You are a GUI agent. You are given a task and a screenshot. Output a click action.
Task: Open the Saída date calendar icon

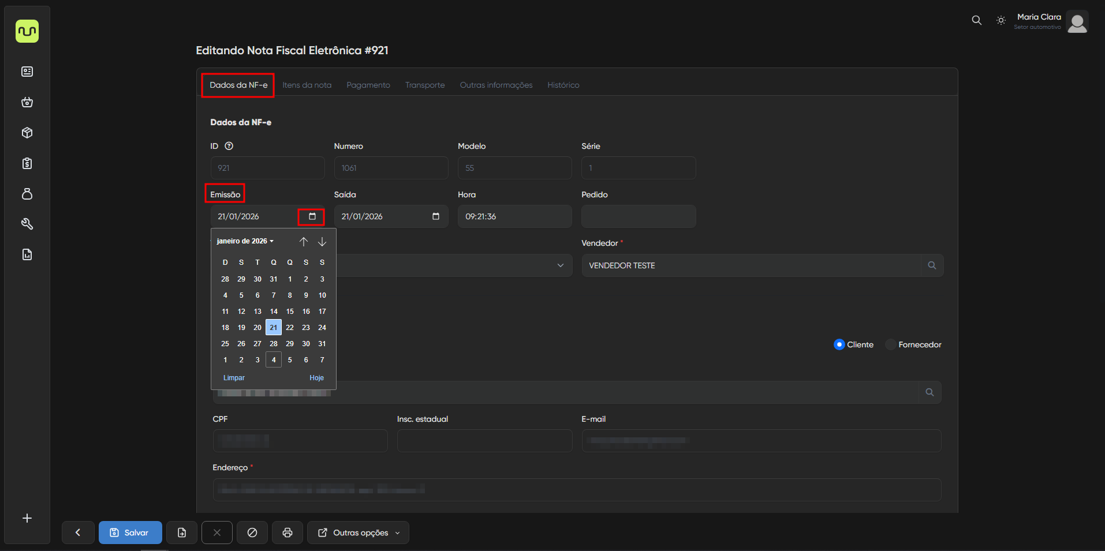(436, 216)
